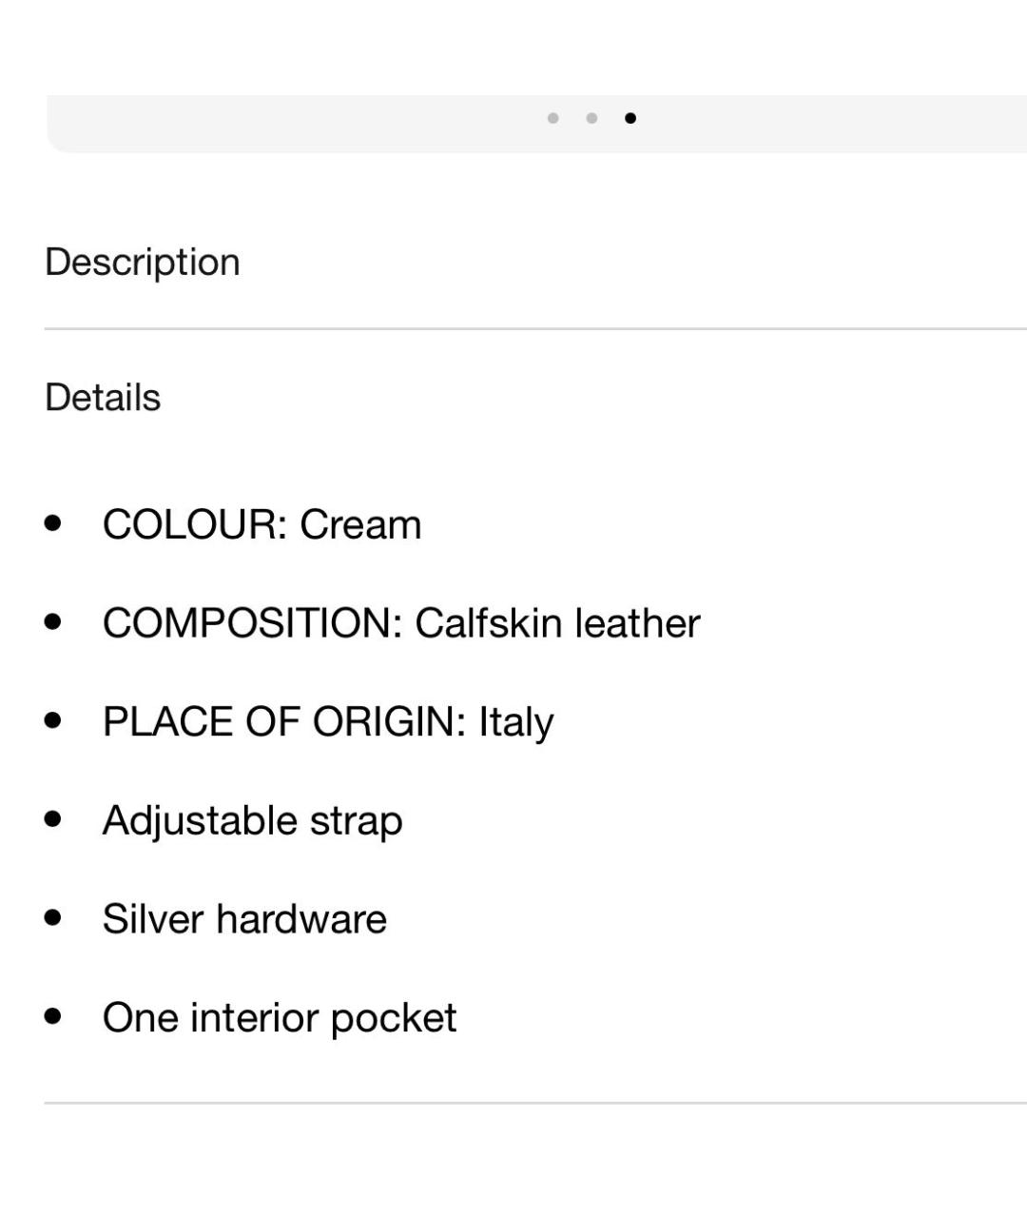The height and width of the screenshot is (1218, 1027).
Task: Select the COMPOSITION: Calfskin leather line
Action: (x=401, y=623)
